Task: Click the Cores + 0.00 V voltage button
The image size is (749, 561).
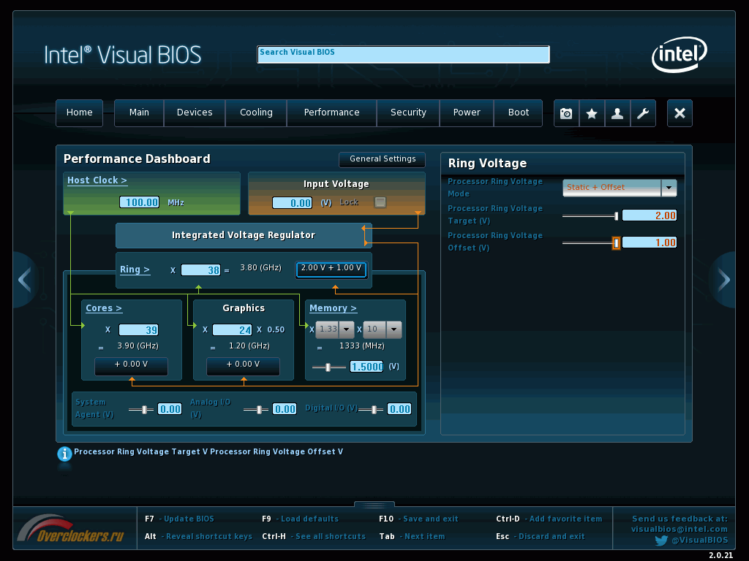Action: pos(132,365)
